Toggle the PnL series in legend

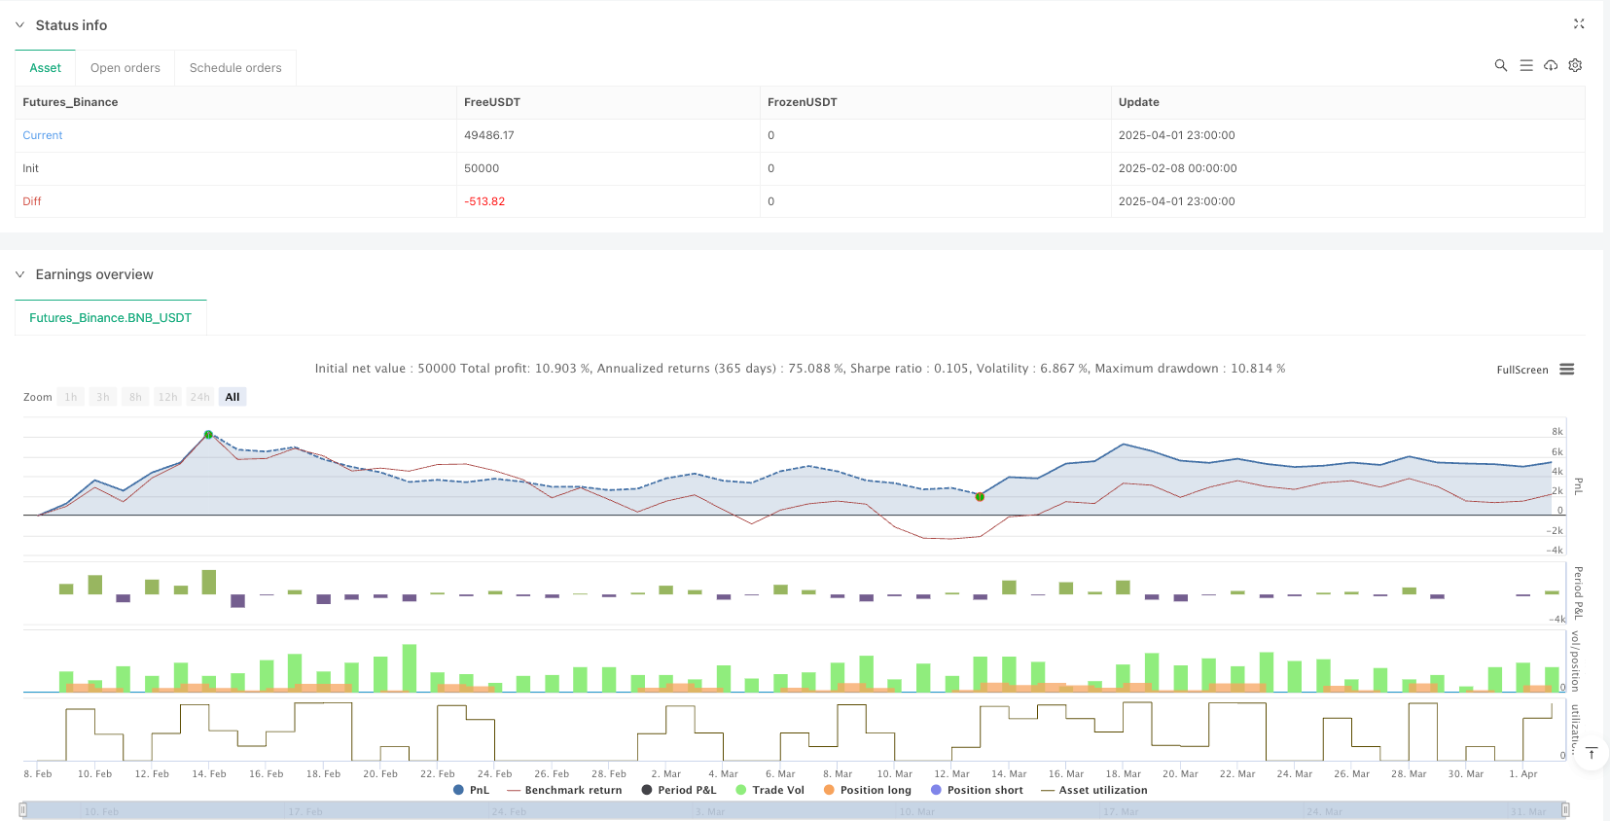(471, 790)
